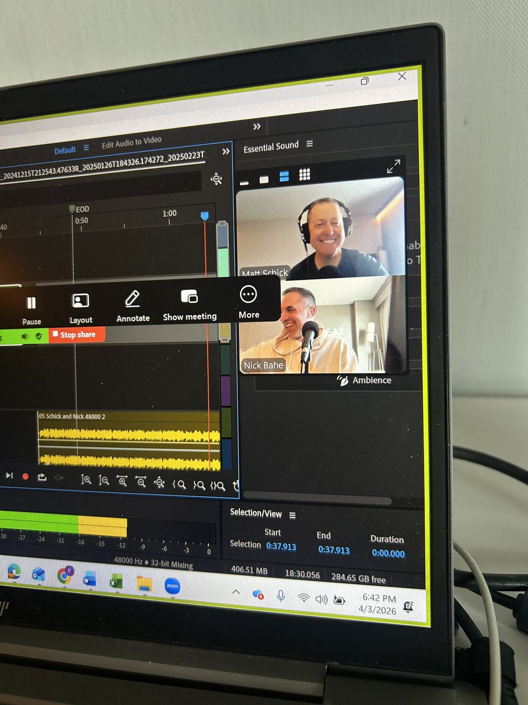Screen dimensions: 528x705
Task: Open the Default workspace menu
Action: [x=86, y=148]
